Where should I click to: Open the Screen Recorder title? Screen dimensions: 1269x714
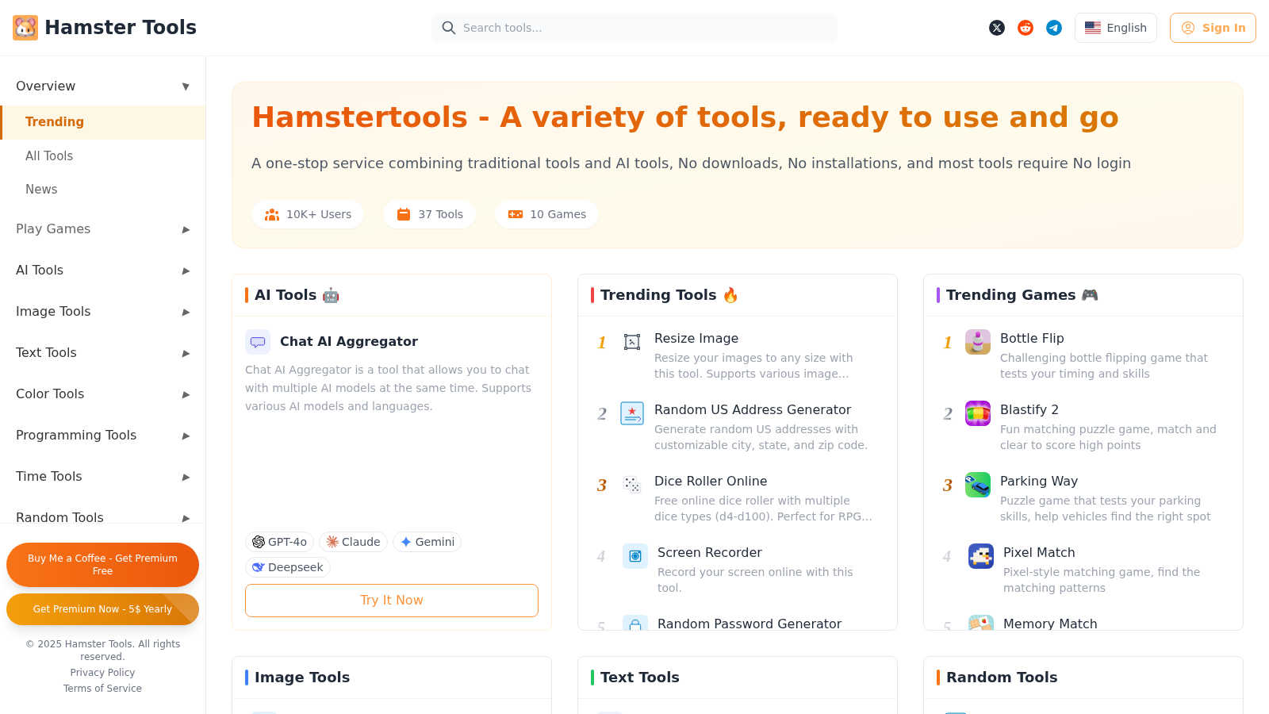[x=710, y=553]
